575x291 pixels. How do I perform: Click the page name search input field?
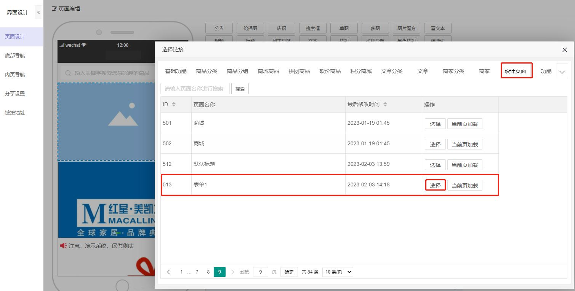tap(195, 89)
